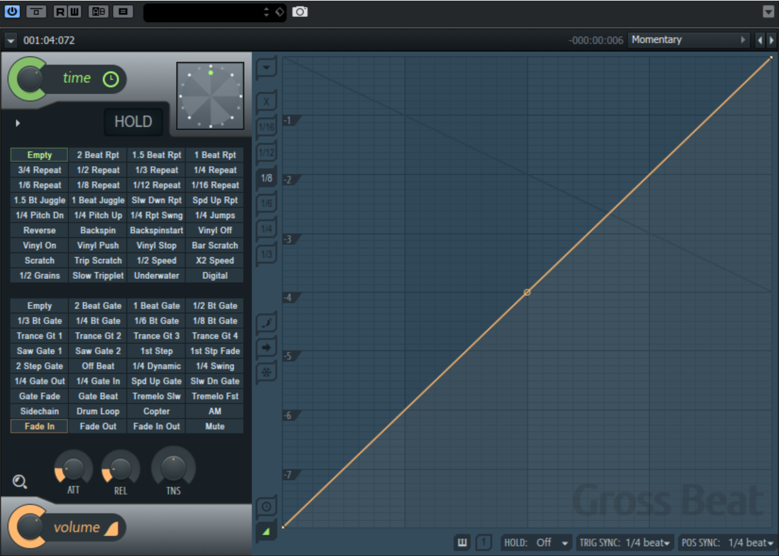Click the zoom magnifier icon
Image resolution: width=779 pixels, height=556 pixels.
click(x=19, y=482)
